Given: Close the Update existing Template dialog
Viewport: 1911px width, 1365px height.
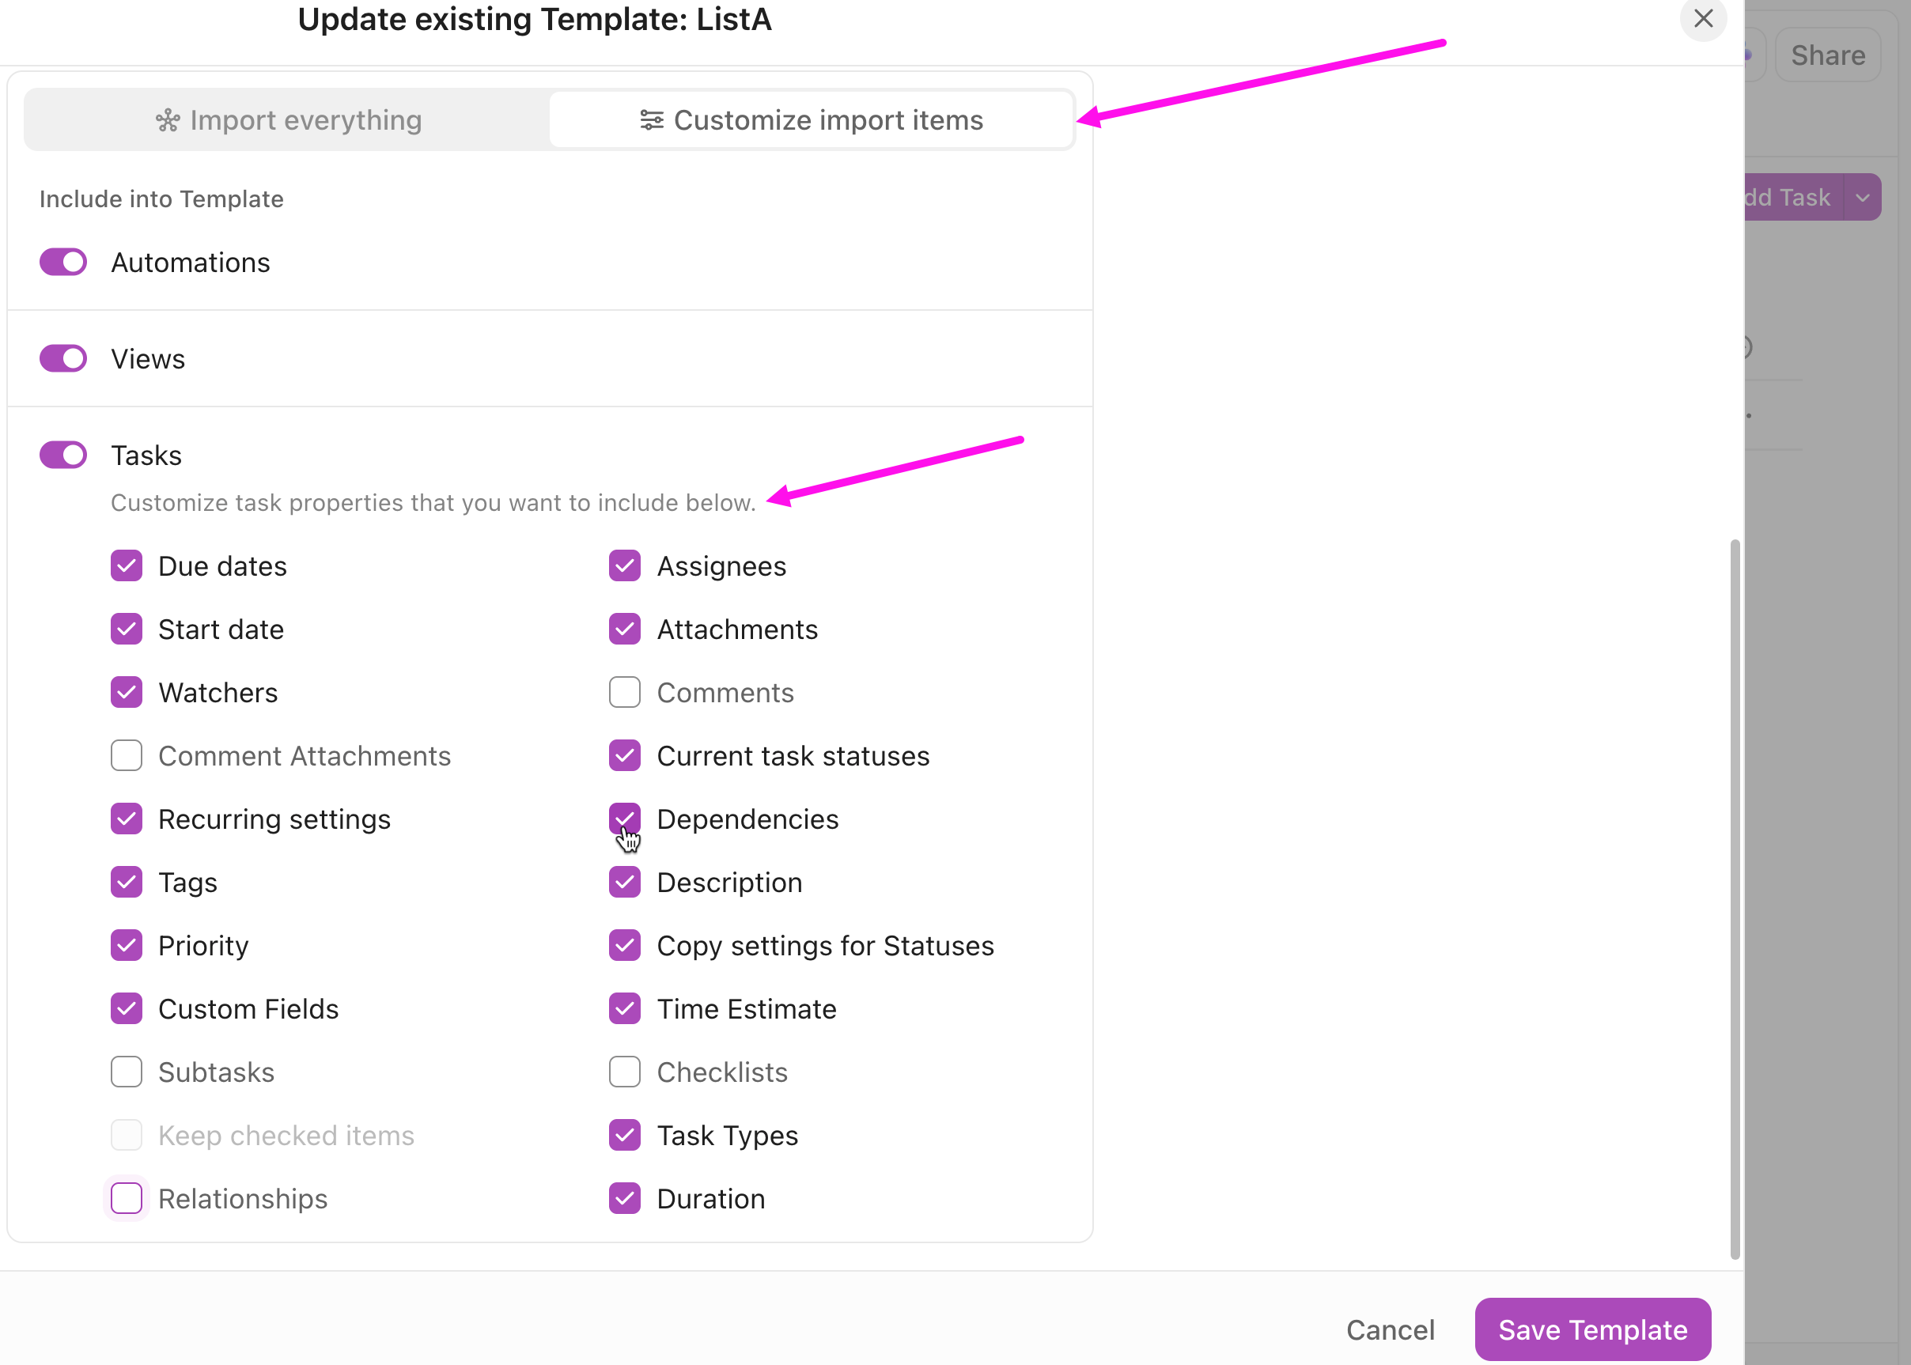Looking at the screenshot, I should (x=1703, y=18).
